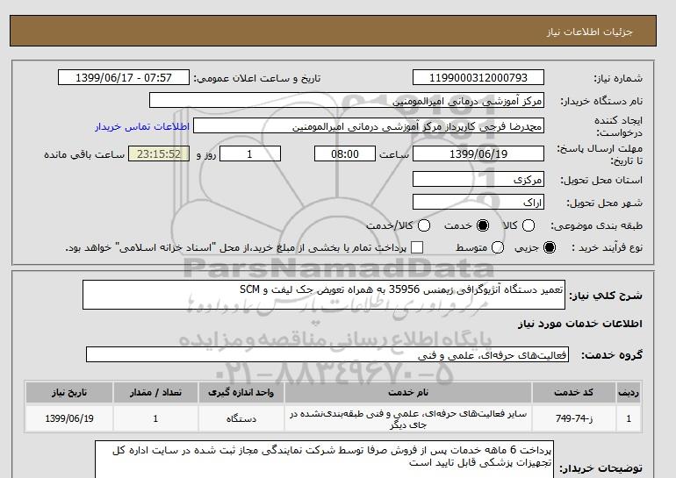Open the اطلاعات تماس خریدار link
676x478 pixels.
[142, 126]
